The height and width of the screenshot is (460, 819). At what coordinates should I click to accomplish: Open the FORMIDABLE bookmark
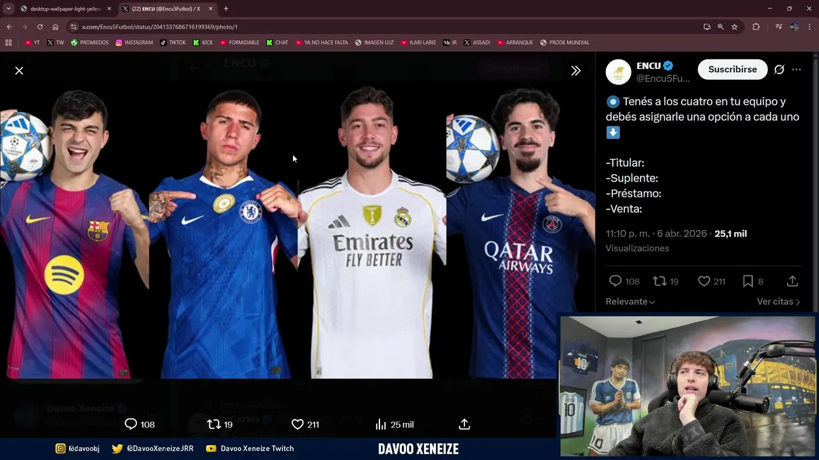239,43
